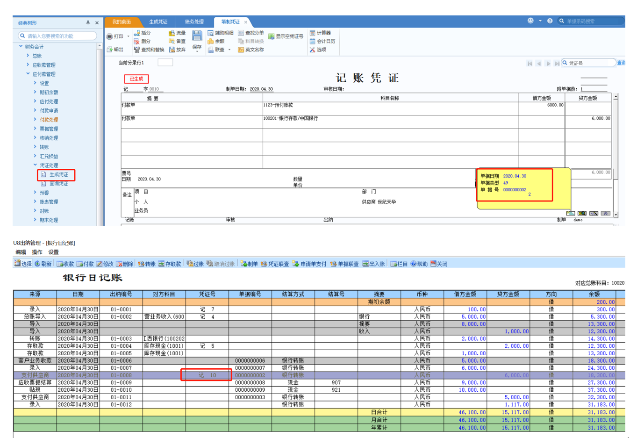This screenshot has width=630, height=438.
Task: Open 查找和替换 find and replace
Action: coord(149,50)
